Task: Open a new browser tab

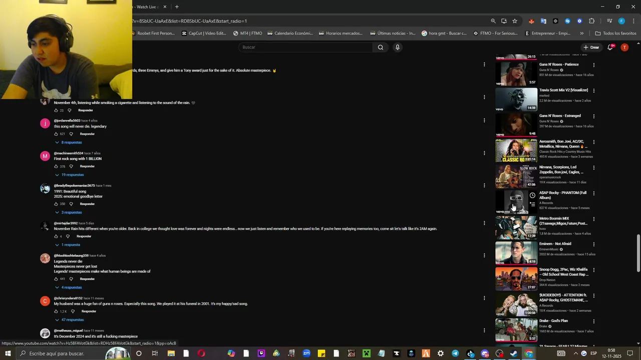Action: [177, 7]
